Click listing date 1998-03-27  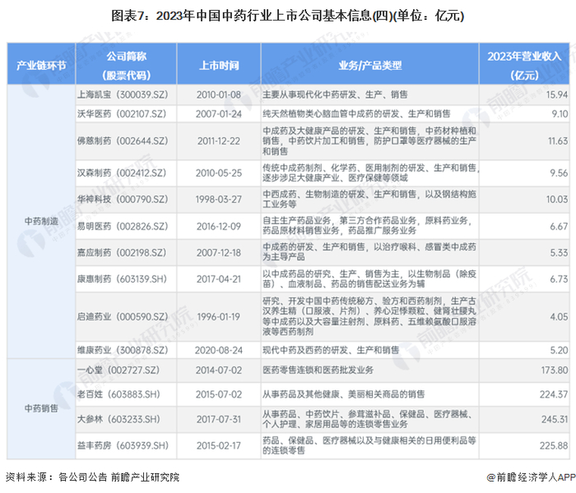click(219, 200)
